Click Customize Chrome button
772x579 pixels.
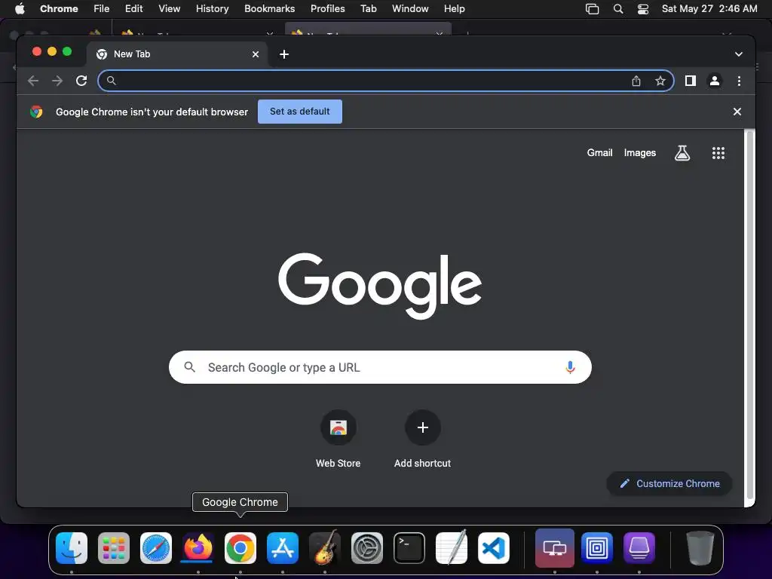point(669,483)
